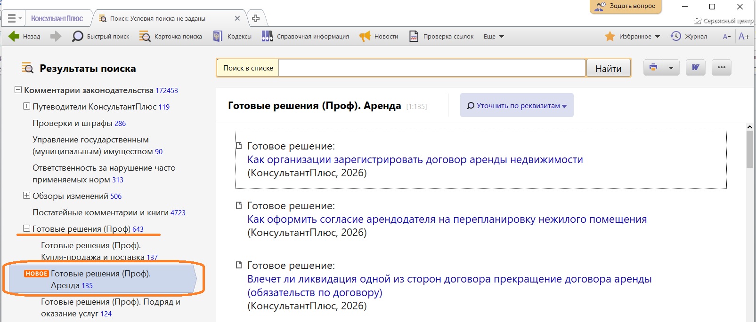Open Как организации зарегистрировать договор аренды недвижимости

pos(415,159)
